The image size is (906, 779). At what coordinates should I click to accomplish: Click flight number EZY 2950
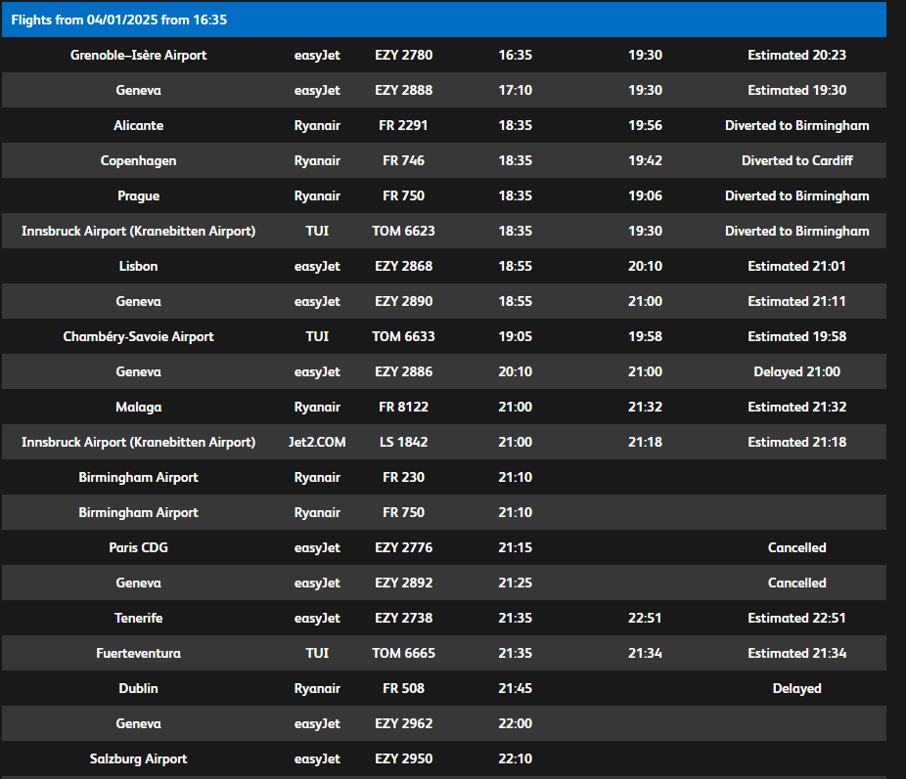coord(403,758)
